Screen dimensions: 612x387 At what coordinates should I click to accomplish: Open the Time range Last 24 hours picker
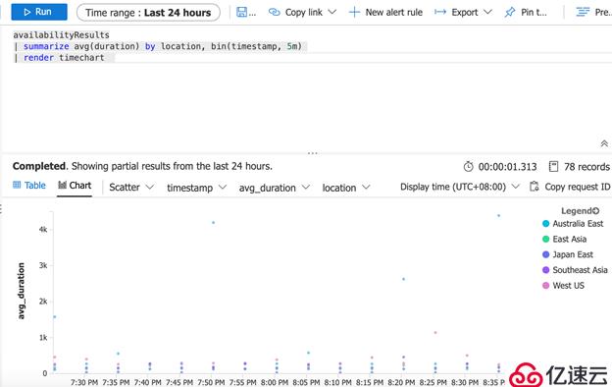pos(148,13)
